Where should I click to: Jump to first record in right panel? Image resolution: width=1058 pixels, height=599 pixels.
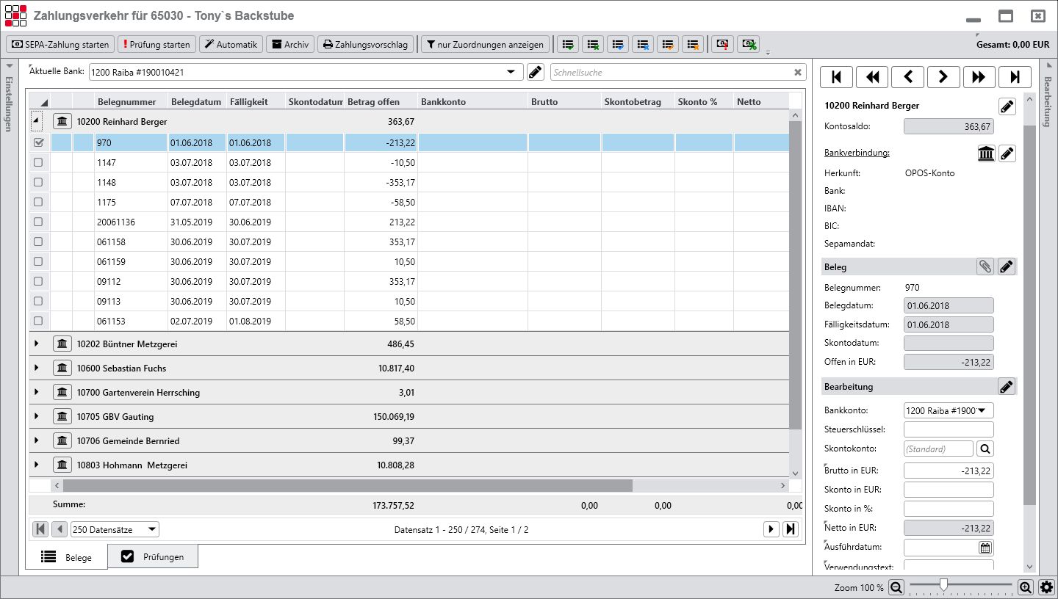pos(836,77)
